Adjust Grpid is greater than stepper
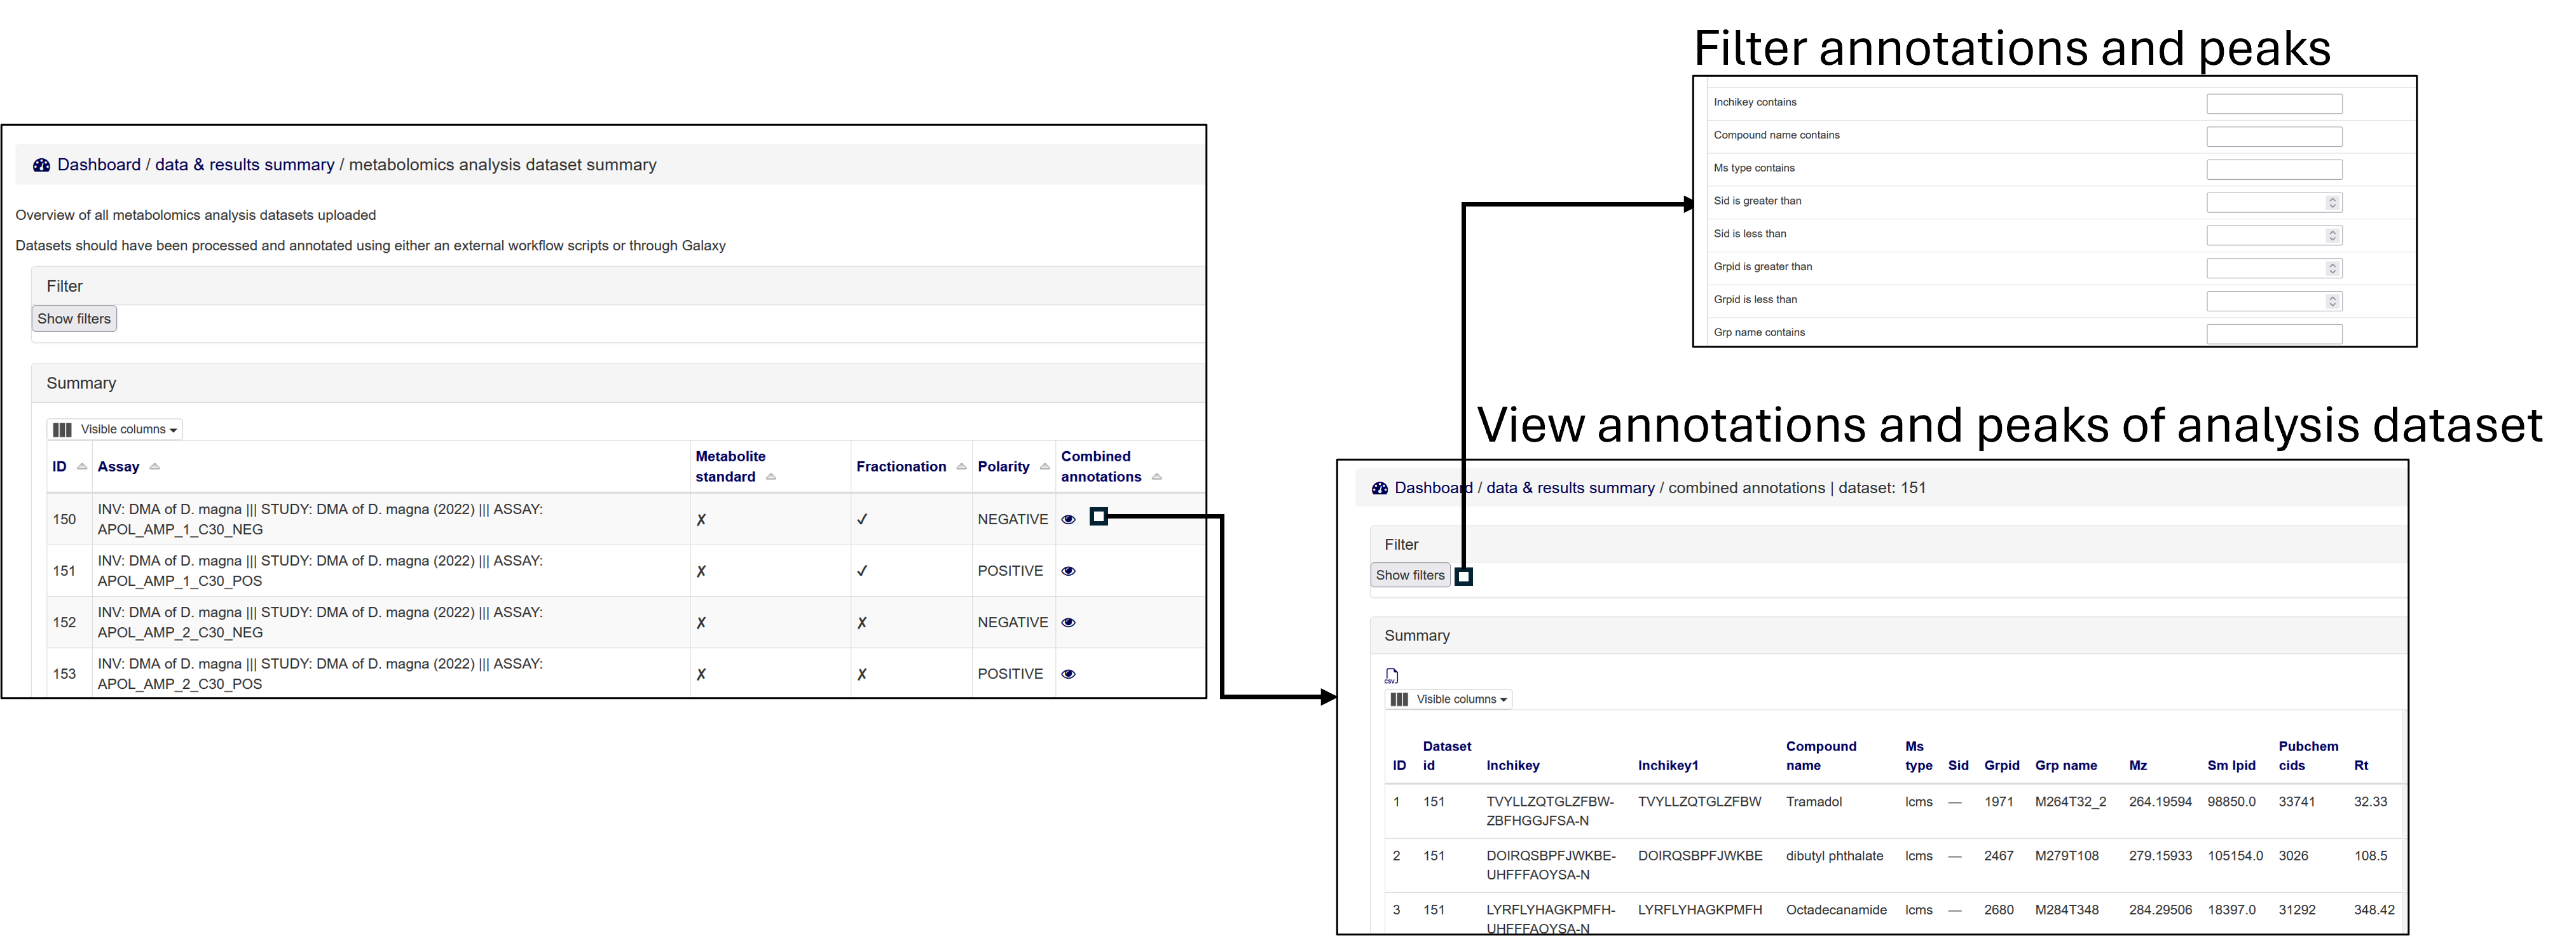 click(2332, 268)
